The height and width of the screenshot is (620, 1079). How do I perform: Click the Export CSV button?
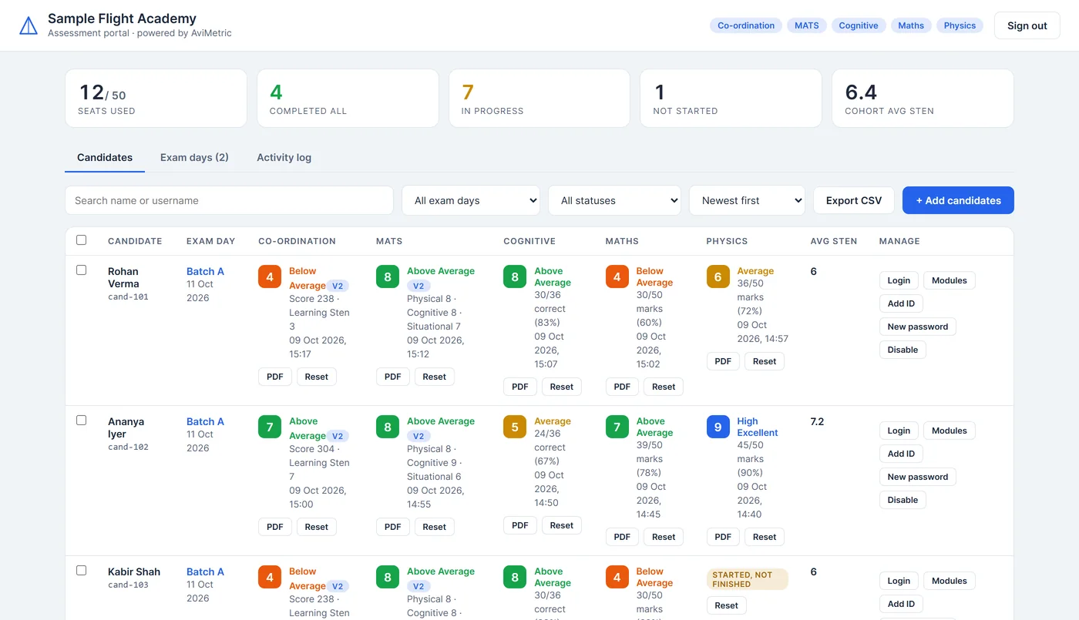click(854, 200)
